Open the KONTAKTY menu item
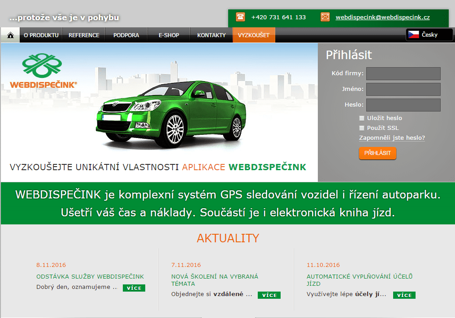This screenshot has width=455, height=318. coord(212,35)
